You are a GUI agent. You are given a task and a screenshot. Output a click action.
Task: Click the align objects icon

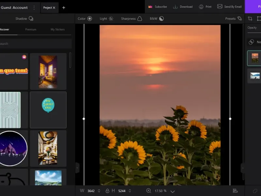click(x=235, y=191)
